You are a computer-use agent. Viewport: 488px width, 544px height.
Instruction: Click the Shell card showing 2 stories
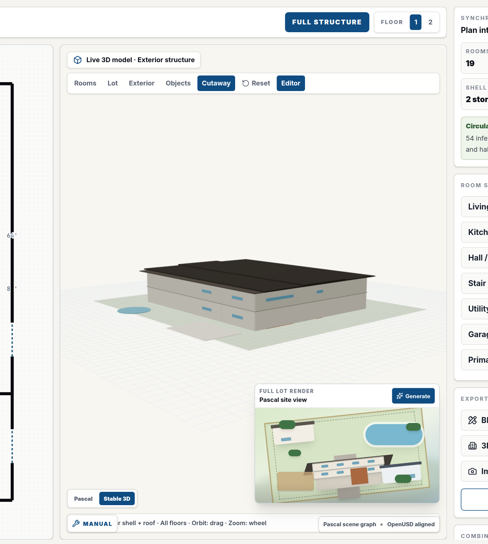click(475, 94)
